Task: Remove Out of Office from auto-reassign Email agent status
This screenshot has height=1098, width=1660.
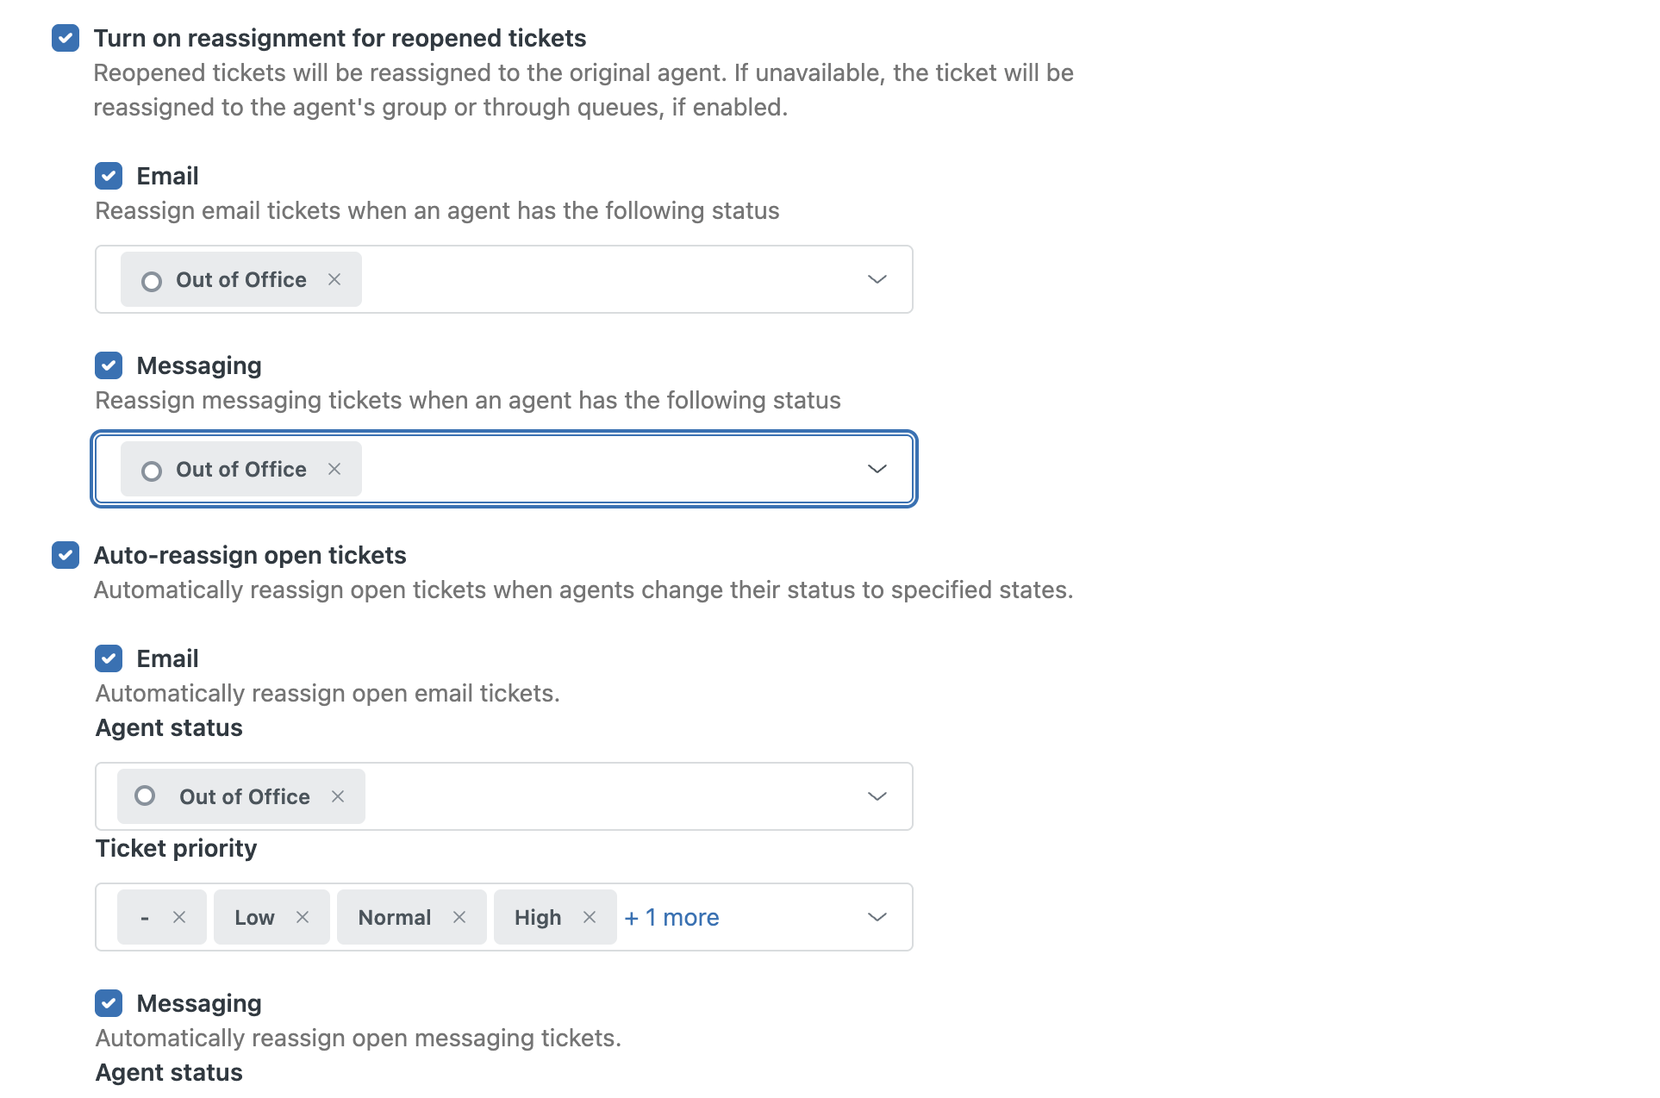Action: 338,796
